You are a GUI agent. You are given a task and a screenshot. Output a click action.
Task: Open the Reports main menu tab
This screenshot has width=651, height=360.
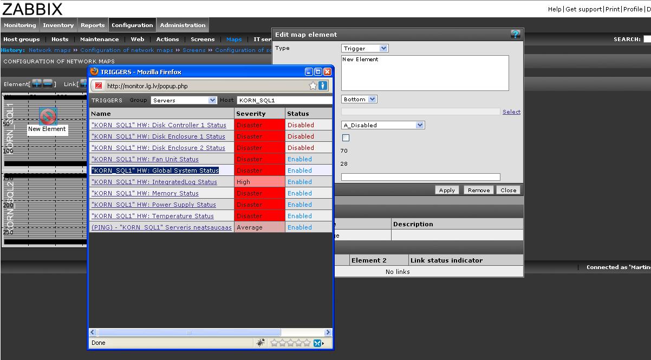point(93,25)
